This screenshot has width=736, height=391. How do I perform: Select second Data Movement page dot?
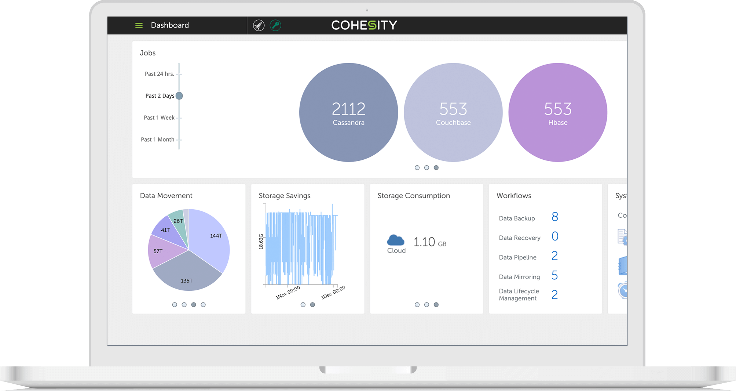(184, 305)
